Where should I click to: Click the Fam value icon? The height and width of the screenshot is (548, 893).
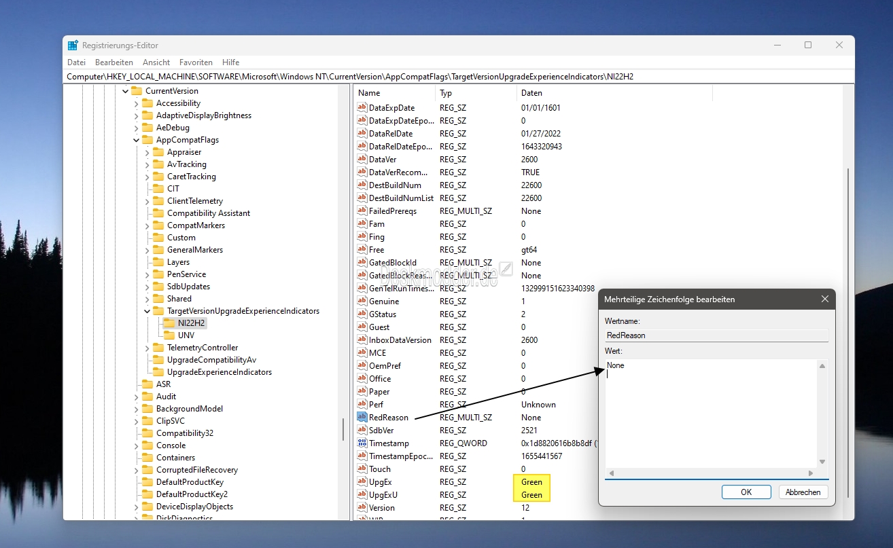(362, 223)
